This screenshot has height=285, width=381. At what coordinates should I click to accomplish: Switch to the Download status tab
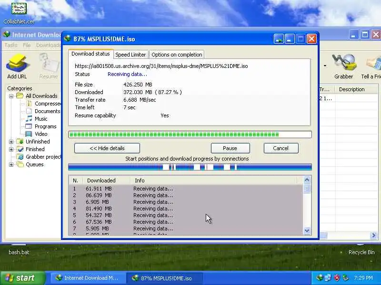[x=90, y=54]
